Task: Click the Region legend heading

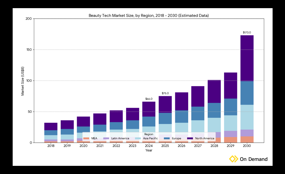Action: [x=149, y=134]
